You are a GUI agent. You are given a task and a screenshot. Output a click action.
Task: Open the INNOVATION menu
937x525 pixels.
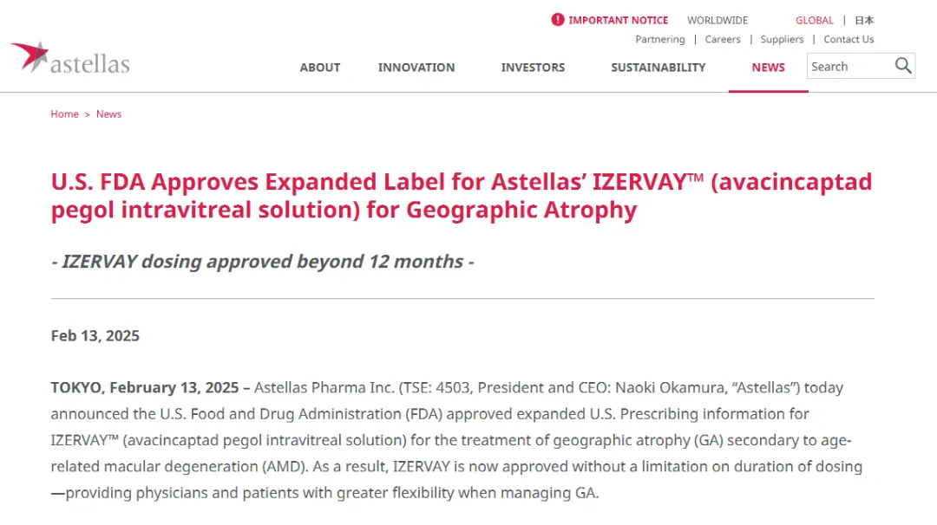click(x=416, y=68)
